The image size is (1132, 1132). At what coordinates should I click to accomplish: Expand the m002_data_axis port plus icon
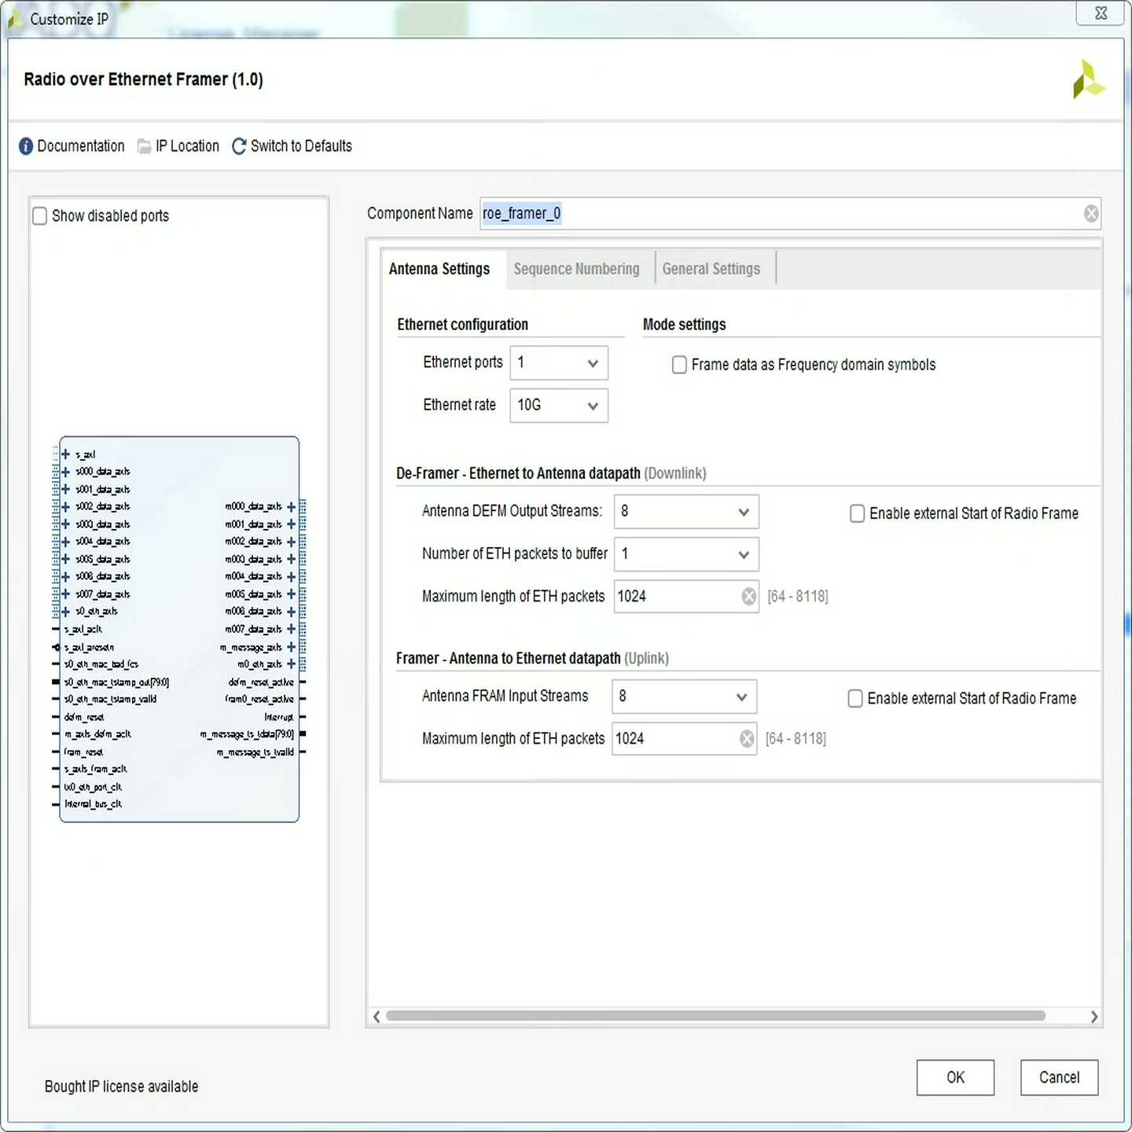pos(292,542)
